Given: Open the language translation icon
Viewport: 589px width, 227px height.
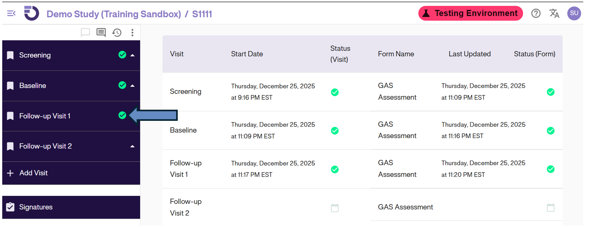Looking at the screenshot, I should tap(554, 13).
